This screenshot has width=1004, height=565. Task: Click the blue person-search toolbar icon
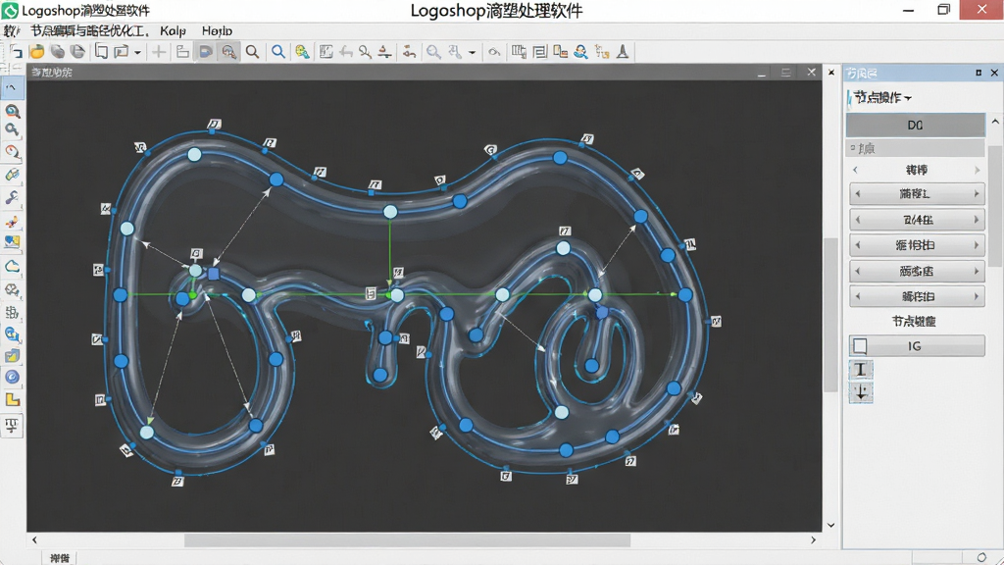pyautogui.click(x=580, y=52)
